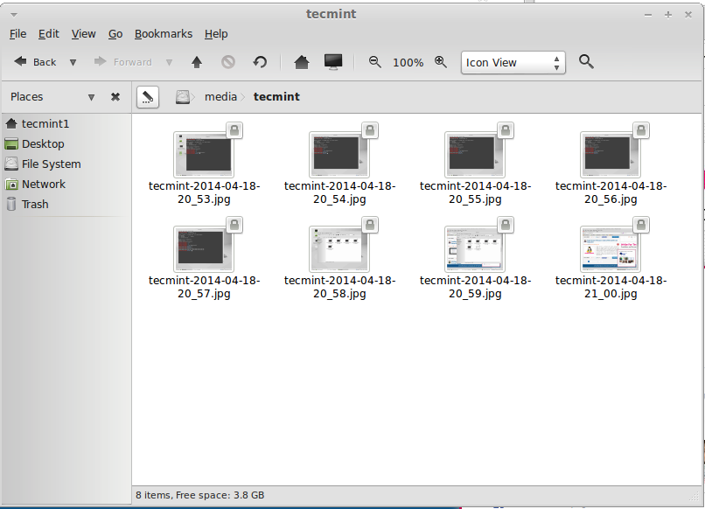Zoom in with the plus magnifier

(441, 62)
